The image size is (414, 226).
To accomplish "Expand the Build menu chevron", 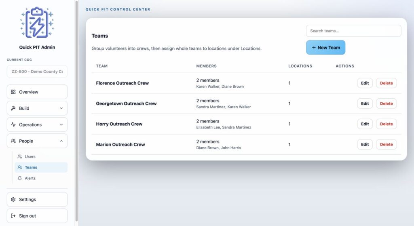I will [61, 108].
